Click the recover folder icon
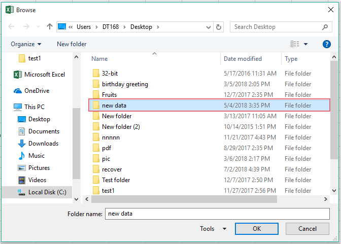 pyautogui.click(x=96, y=169)
